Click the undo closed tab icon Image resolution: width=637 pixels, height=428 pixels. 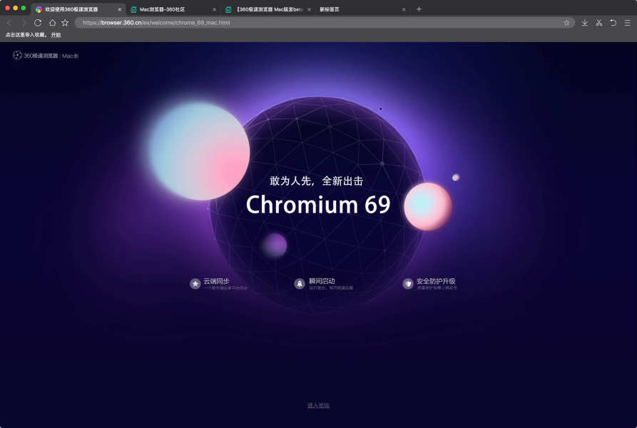[x=613, y=23]
